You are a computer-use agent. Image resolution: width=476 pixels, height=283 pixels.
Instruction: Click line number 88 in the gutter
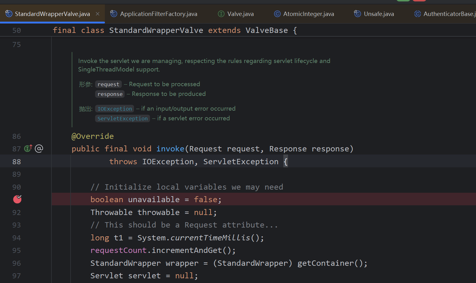coord(17,162)
